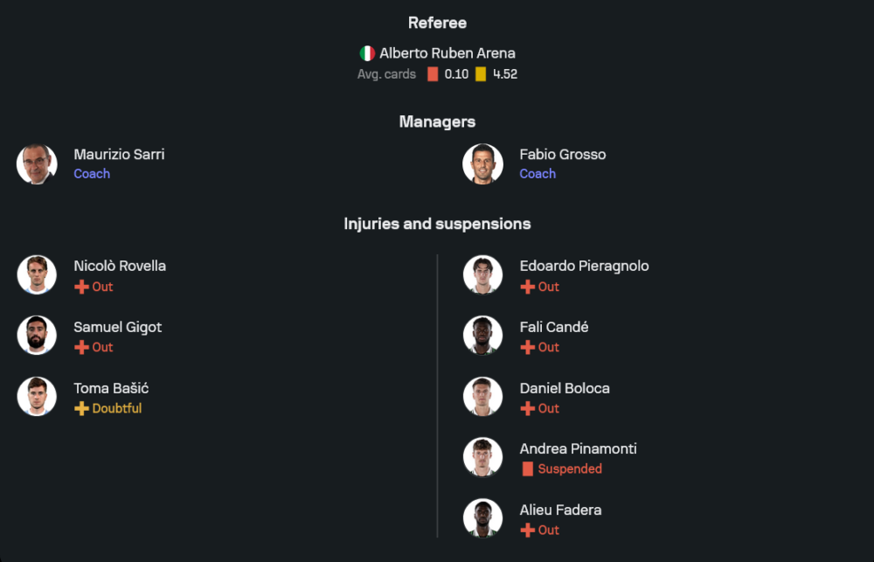This screenshot has width=874, height=562.
Task: Click the yellow card icon in avg. cards
Action: click(481, 74)
